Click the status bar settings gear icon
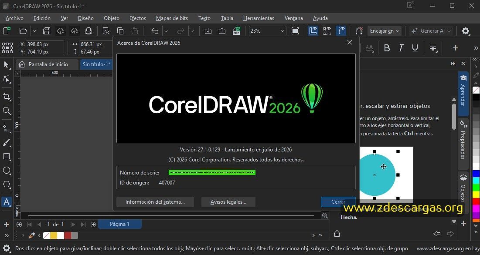The height and width of the screenshot is (255, 480). coord(7,248)
